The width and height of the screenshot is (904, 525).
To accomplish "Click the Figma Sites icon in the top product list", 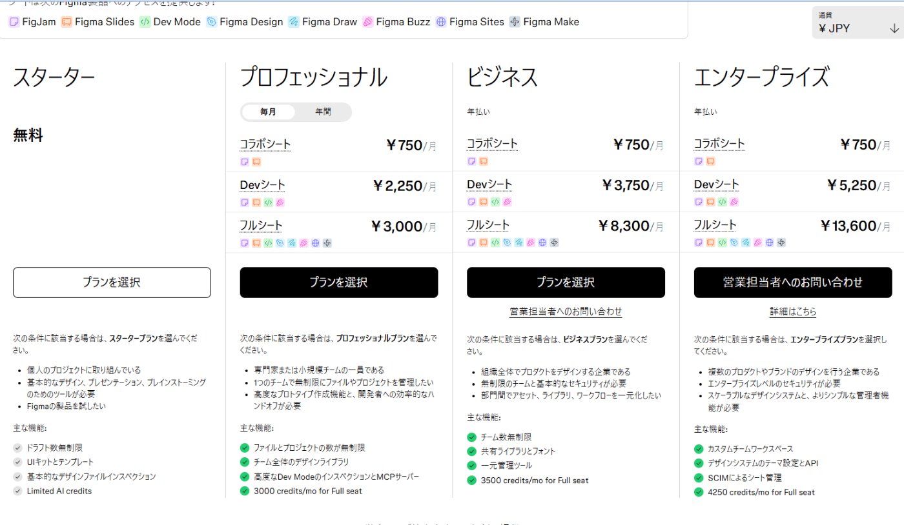I will (x=441, y=22).
